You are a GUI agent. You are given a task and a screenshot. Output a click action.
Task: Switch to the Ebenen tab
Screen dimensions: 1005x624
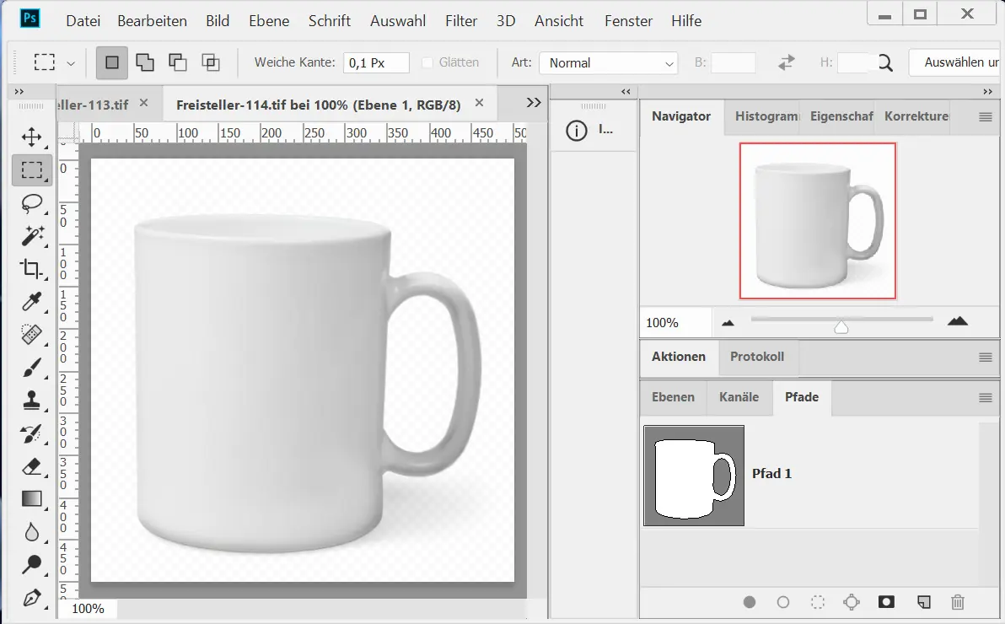(673, 397)
